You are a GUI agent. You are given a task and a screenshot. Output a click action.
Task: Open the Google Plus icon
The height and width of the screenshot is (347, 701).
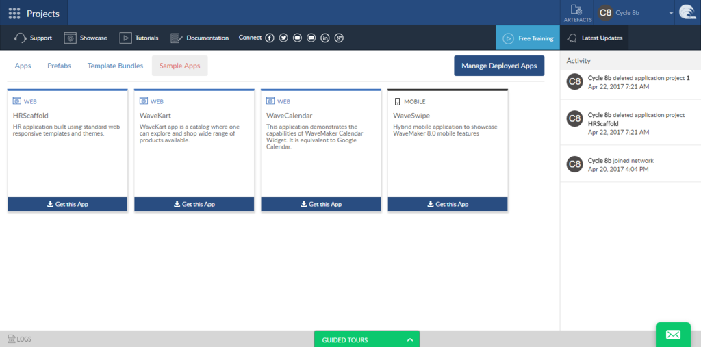(339, 38)
